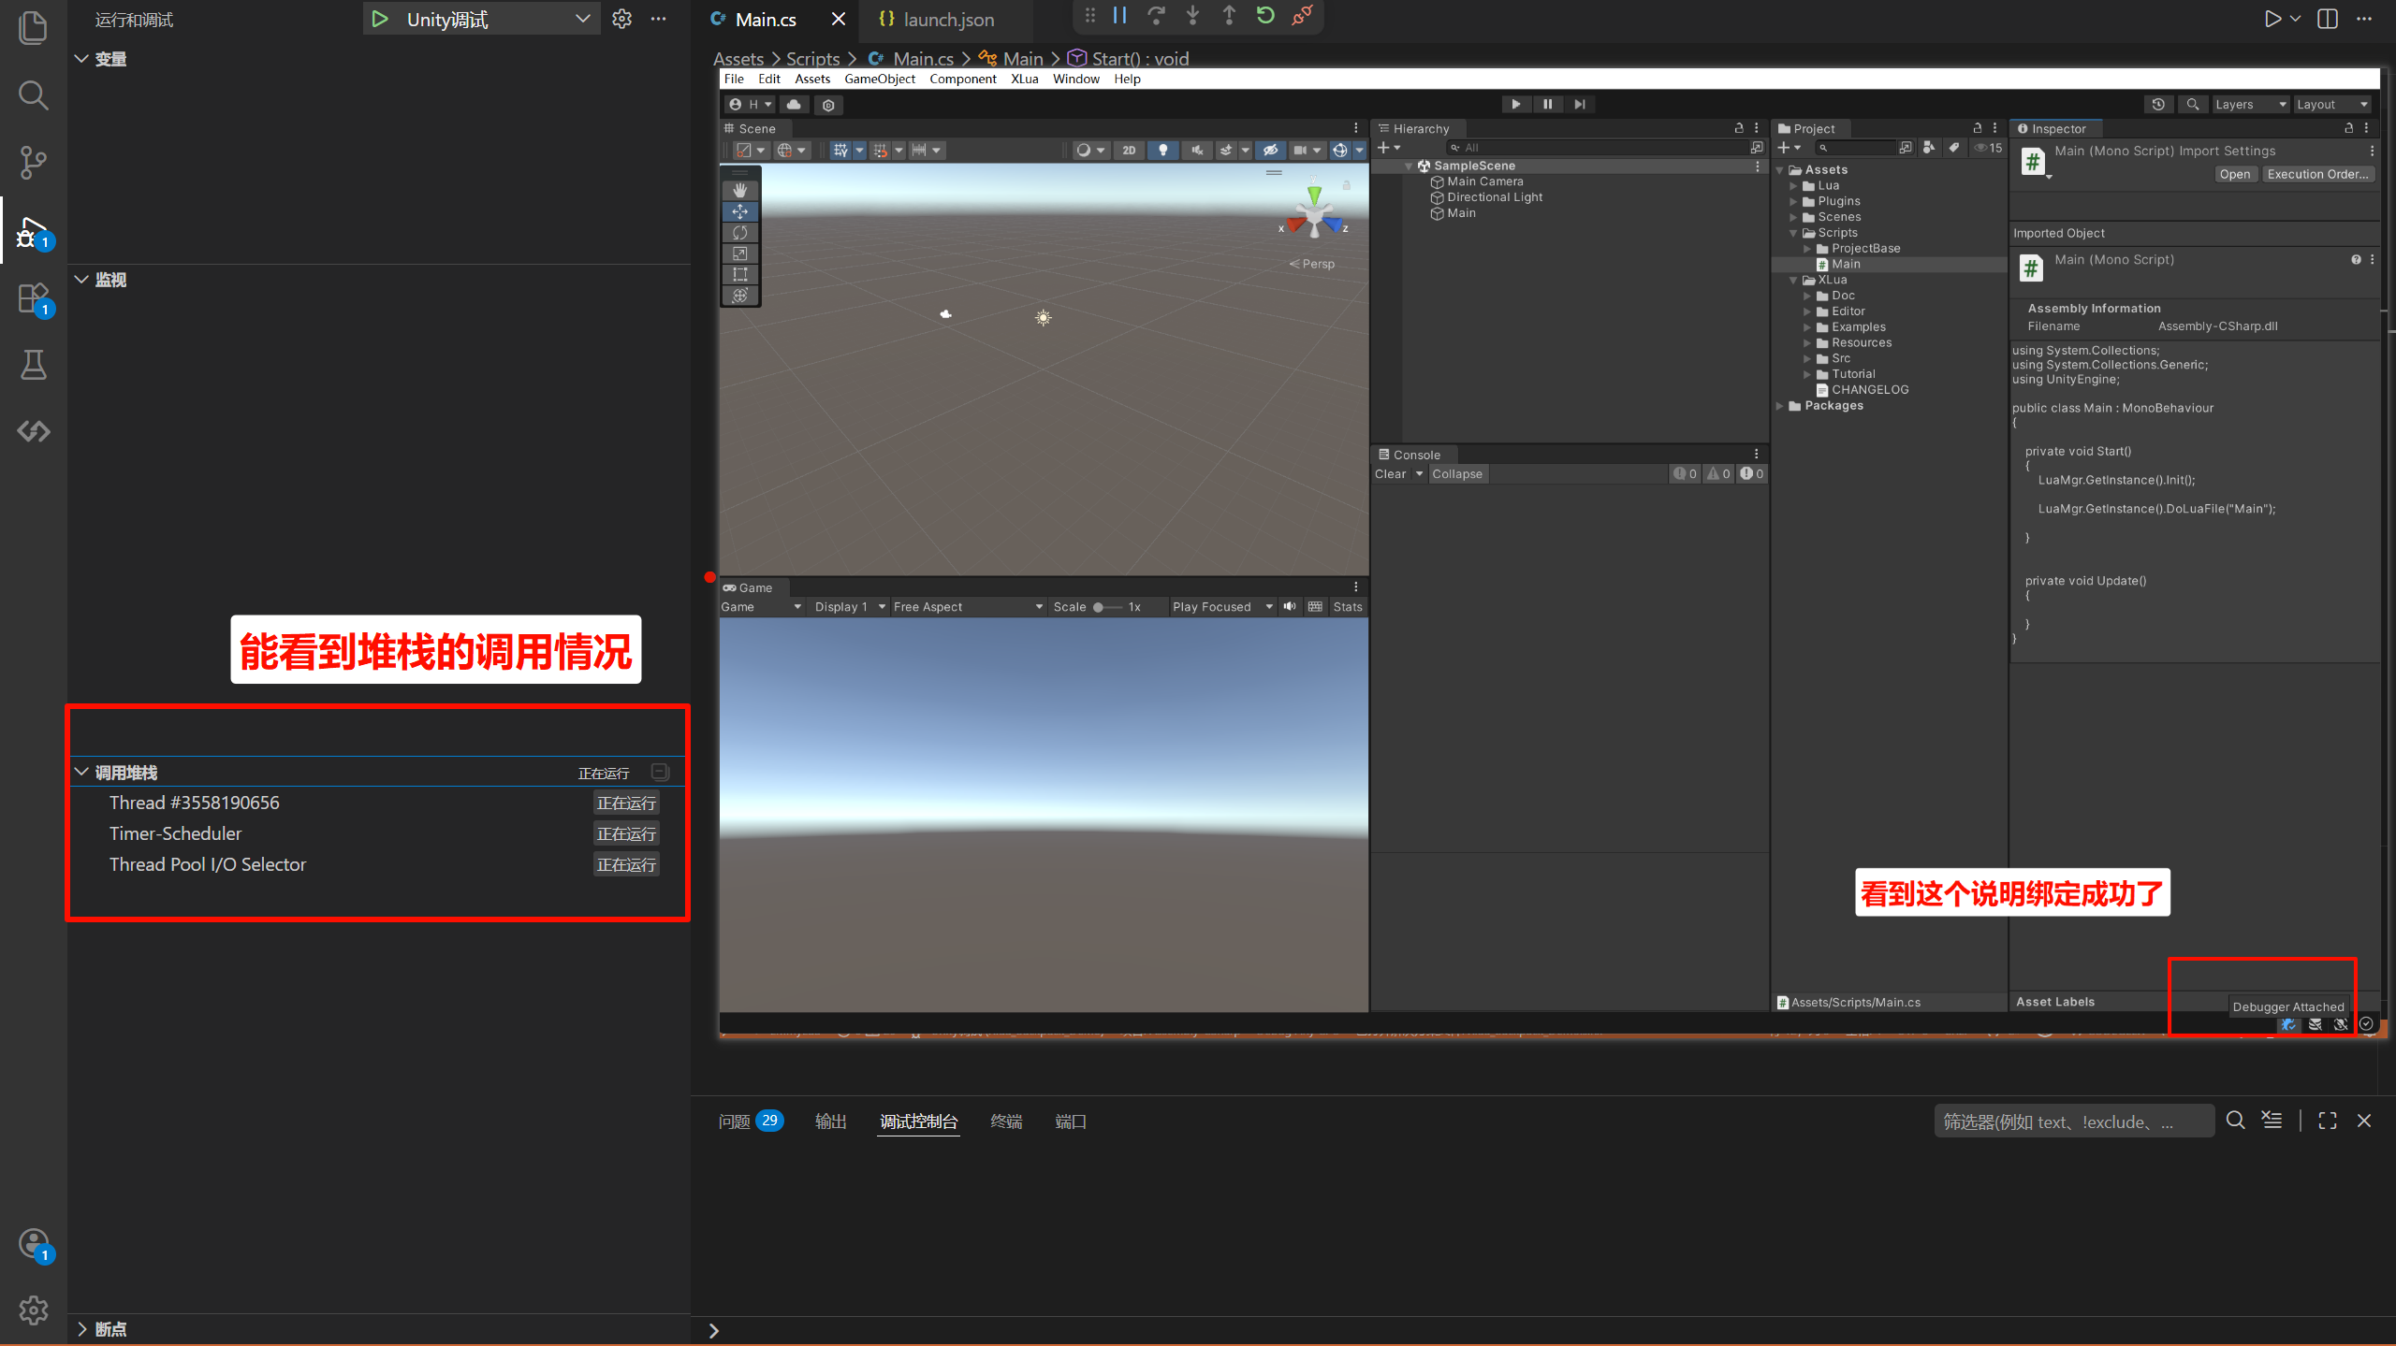Collapse the 变量 section

[82, 59]
